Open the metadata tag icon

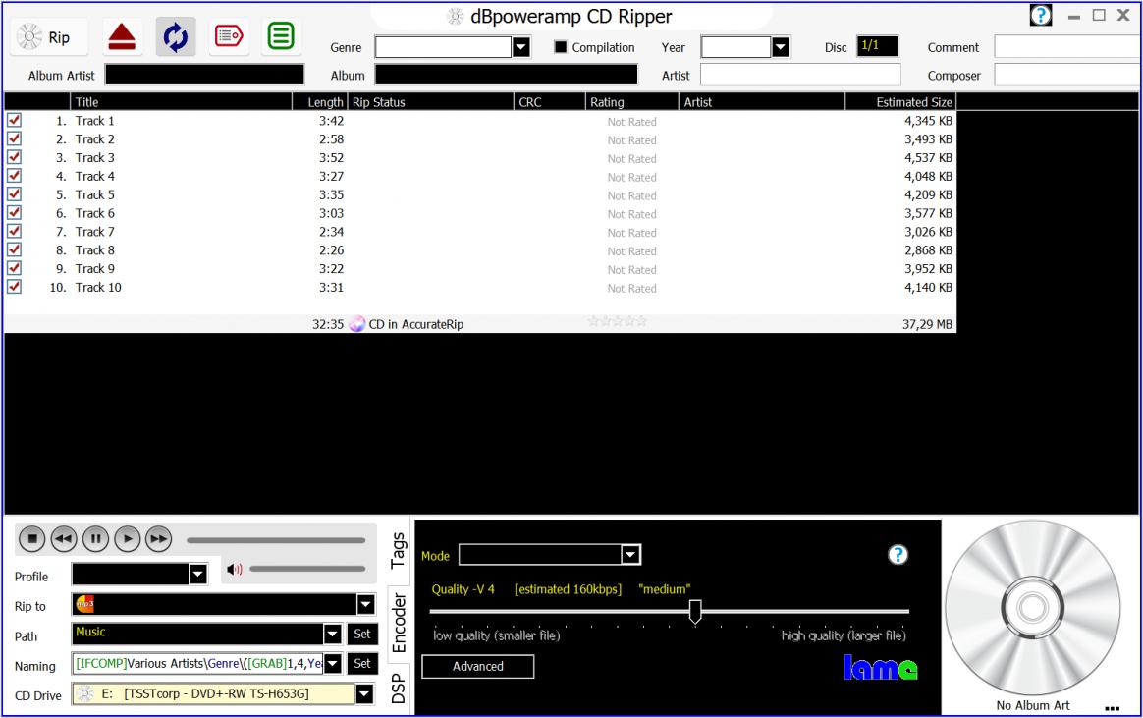[228, 37]
